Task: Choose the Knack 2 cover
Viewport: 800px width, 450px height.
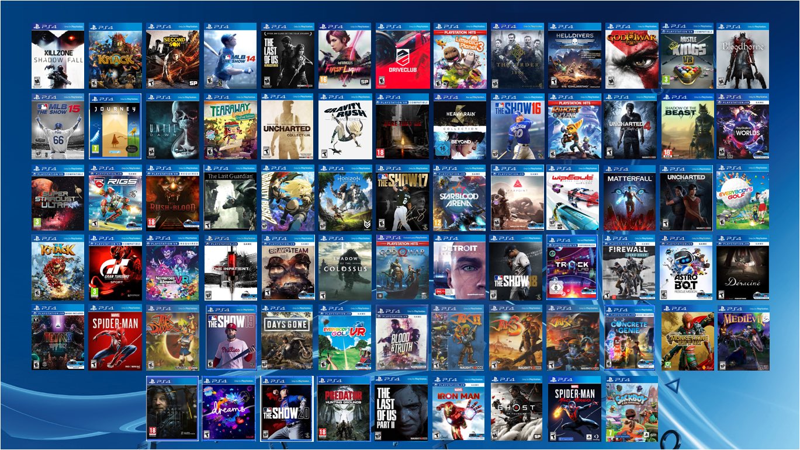Action: (x=58, y=267)
